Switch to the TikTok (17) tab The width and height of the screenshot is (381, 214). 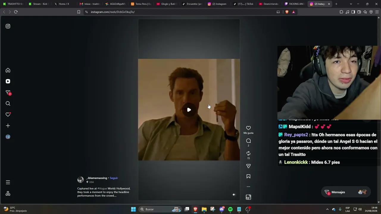click(243, 4)
